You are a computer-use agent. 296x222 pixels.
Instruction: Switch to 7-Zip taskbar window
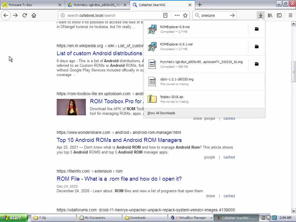53,218
